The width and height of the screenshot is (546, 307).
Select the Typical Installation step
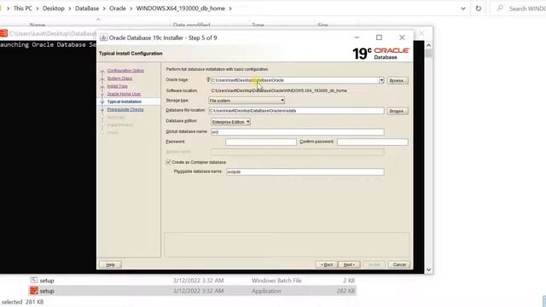[125, 101]
